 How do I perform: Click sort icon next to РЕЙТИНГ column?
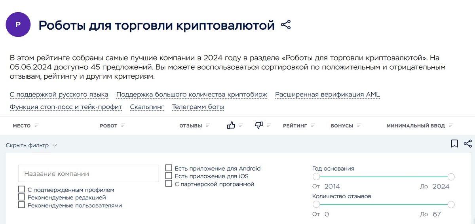[313, 125]
